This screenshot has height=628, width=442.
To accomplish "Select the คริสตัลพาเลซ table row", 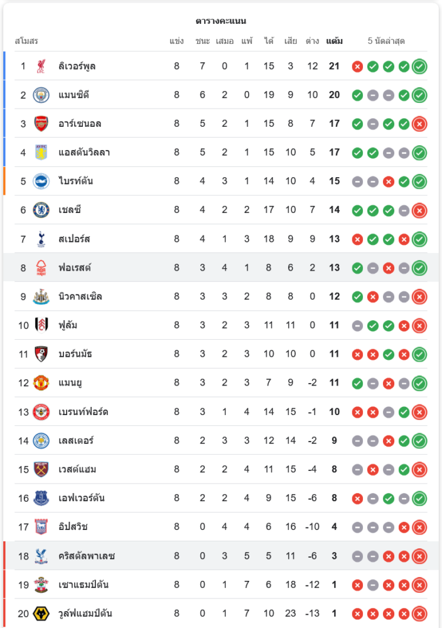I will tap(221, 556).
